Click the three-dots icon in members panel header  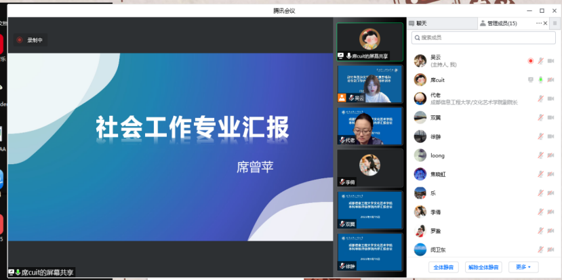[540, 23]
